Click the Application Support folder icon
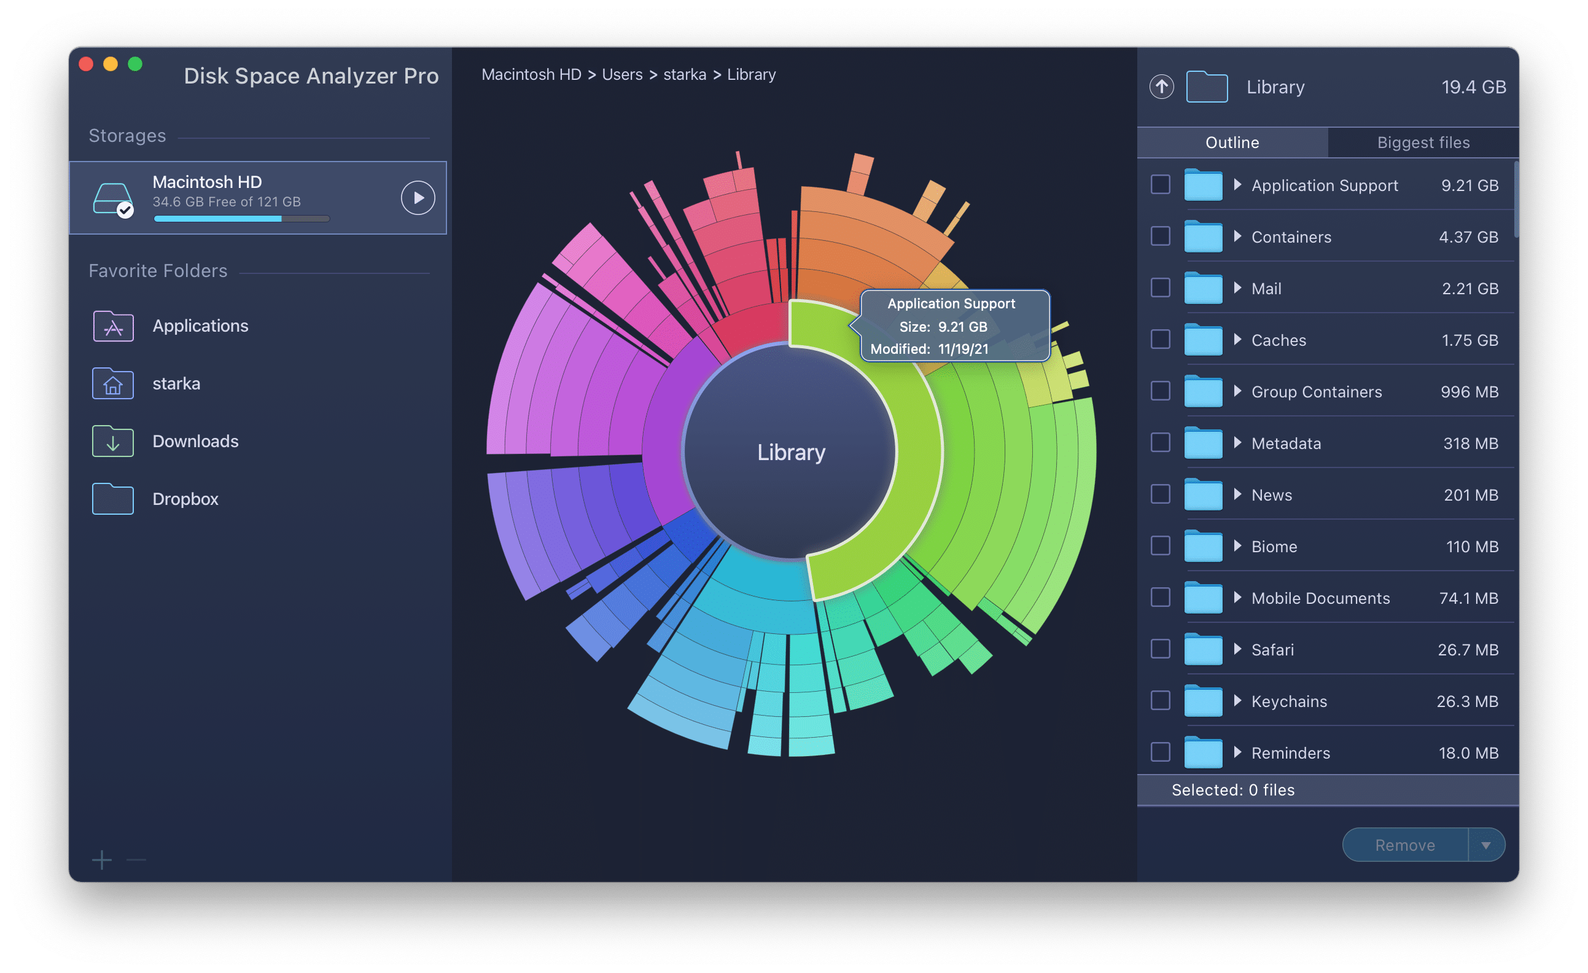 (1203, 185)
